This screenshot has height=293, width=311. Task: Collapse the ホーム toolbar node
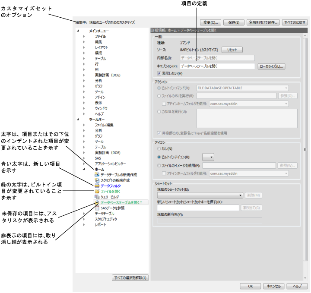(84, 169)
